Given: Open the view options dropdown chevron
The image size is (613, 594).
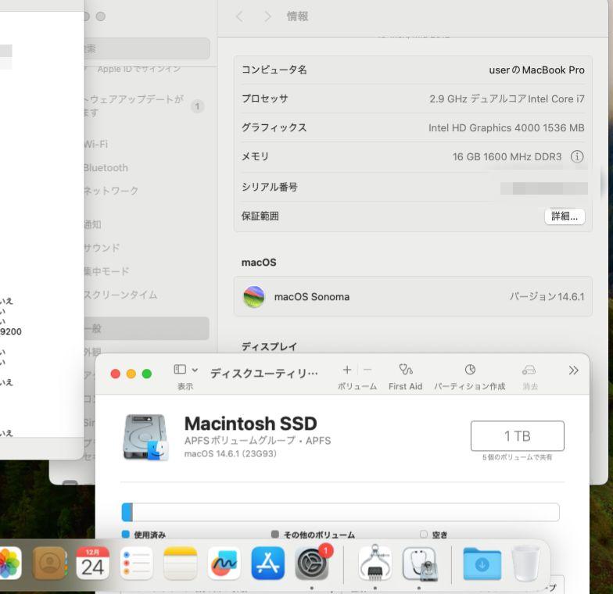Looking at the screenshot, I should [195, 370].
